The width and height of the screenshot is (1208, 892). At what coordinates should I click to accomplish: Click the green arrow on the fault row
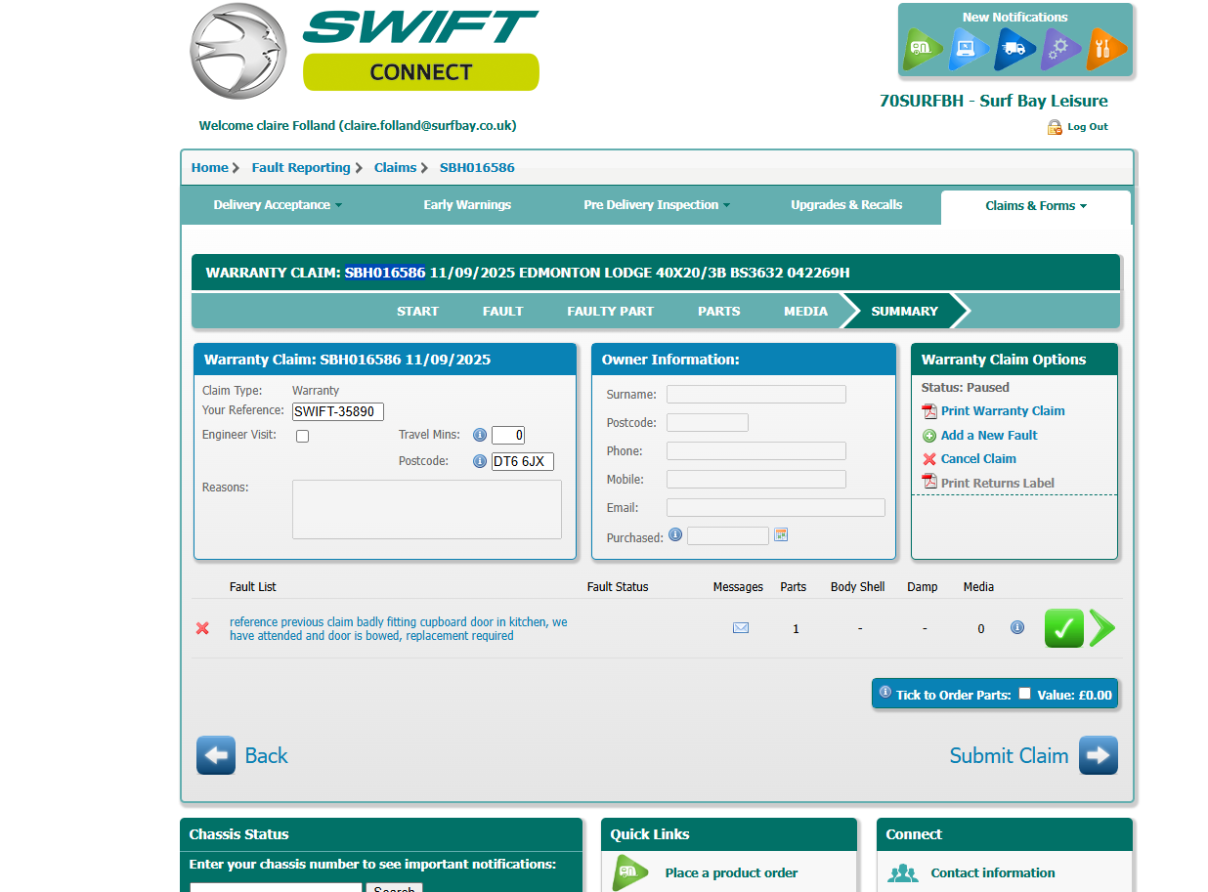pyautogui.click(x=1102, y=628)
